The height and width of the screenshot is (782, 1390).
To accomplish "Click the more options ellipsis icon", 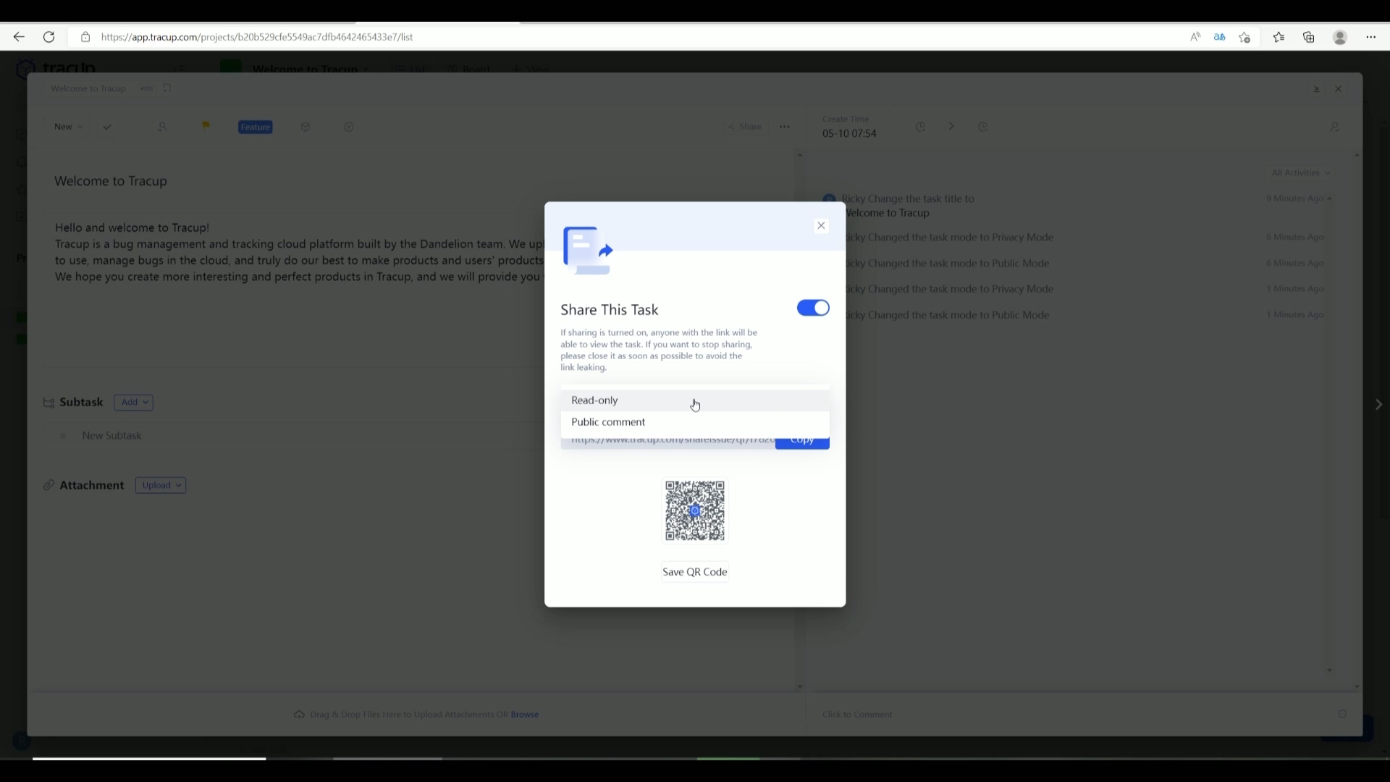I will (x=784, y=127).
